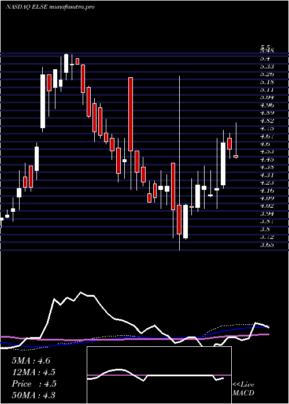Select the 5.26 price level label
Image resolution: width=289 pixels, height=404 pixels.
tap(267, 74)
